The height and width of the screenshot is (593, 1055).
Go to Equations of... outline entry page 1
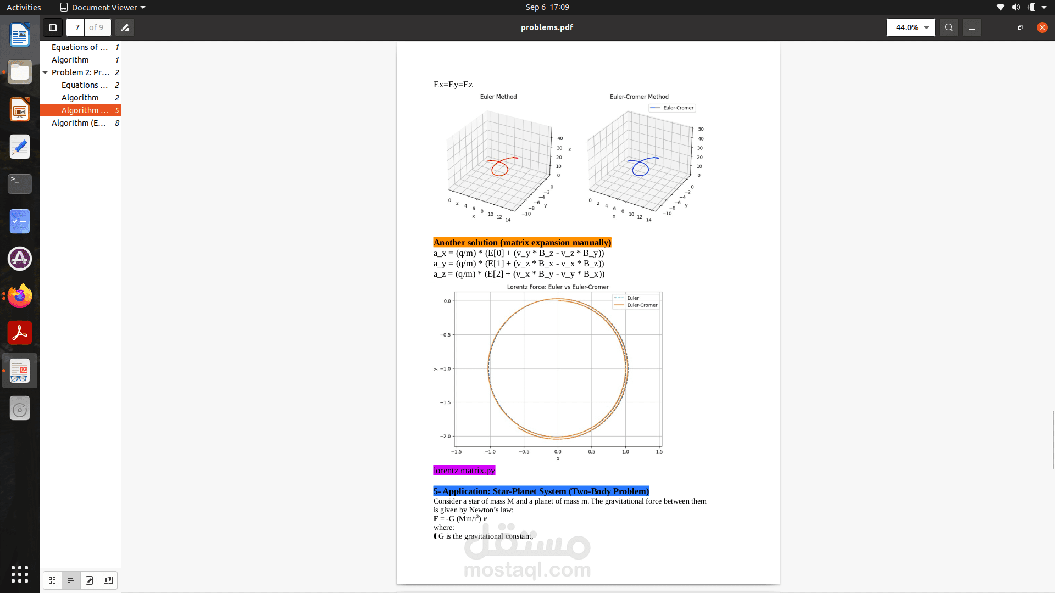tap(80, 47)
